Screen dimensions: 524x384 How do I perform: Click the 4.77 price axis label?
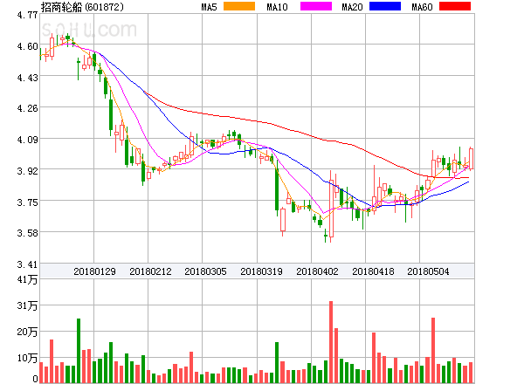pos(27,15)
